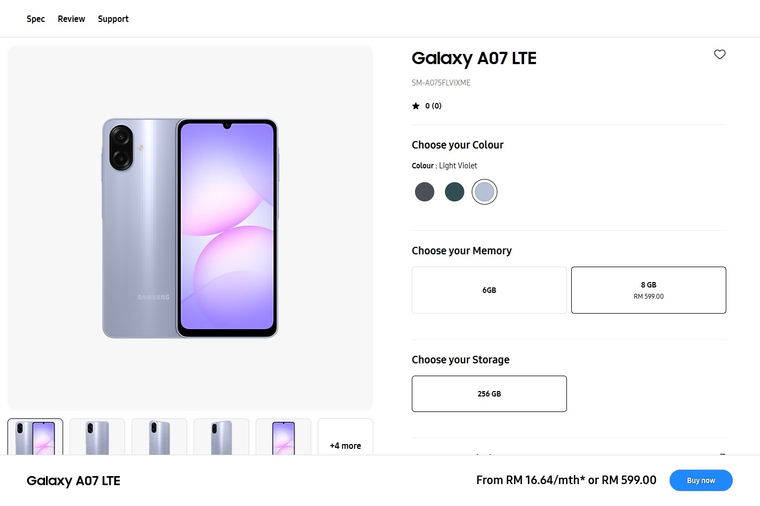Choose the 256 GB storage option
This screenshot has width=760, height=506.
coord(489,394)
